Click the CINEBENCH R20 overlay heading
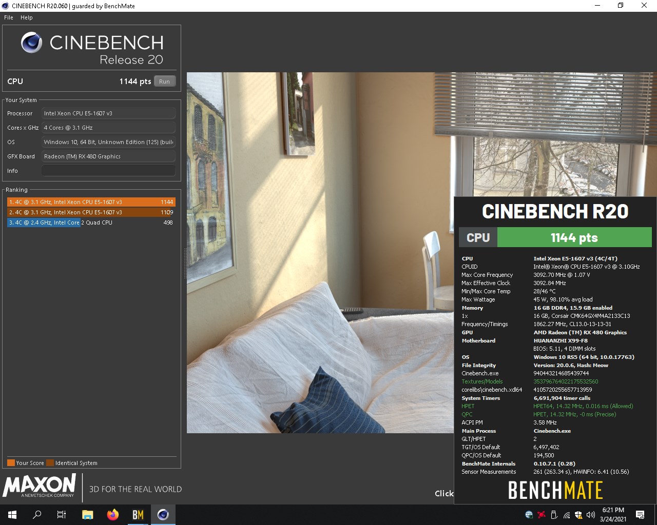Screen dimensions: 657x525 (x=555, y=212)
